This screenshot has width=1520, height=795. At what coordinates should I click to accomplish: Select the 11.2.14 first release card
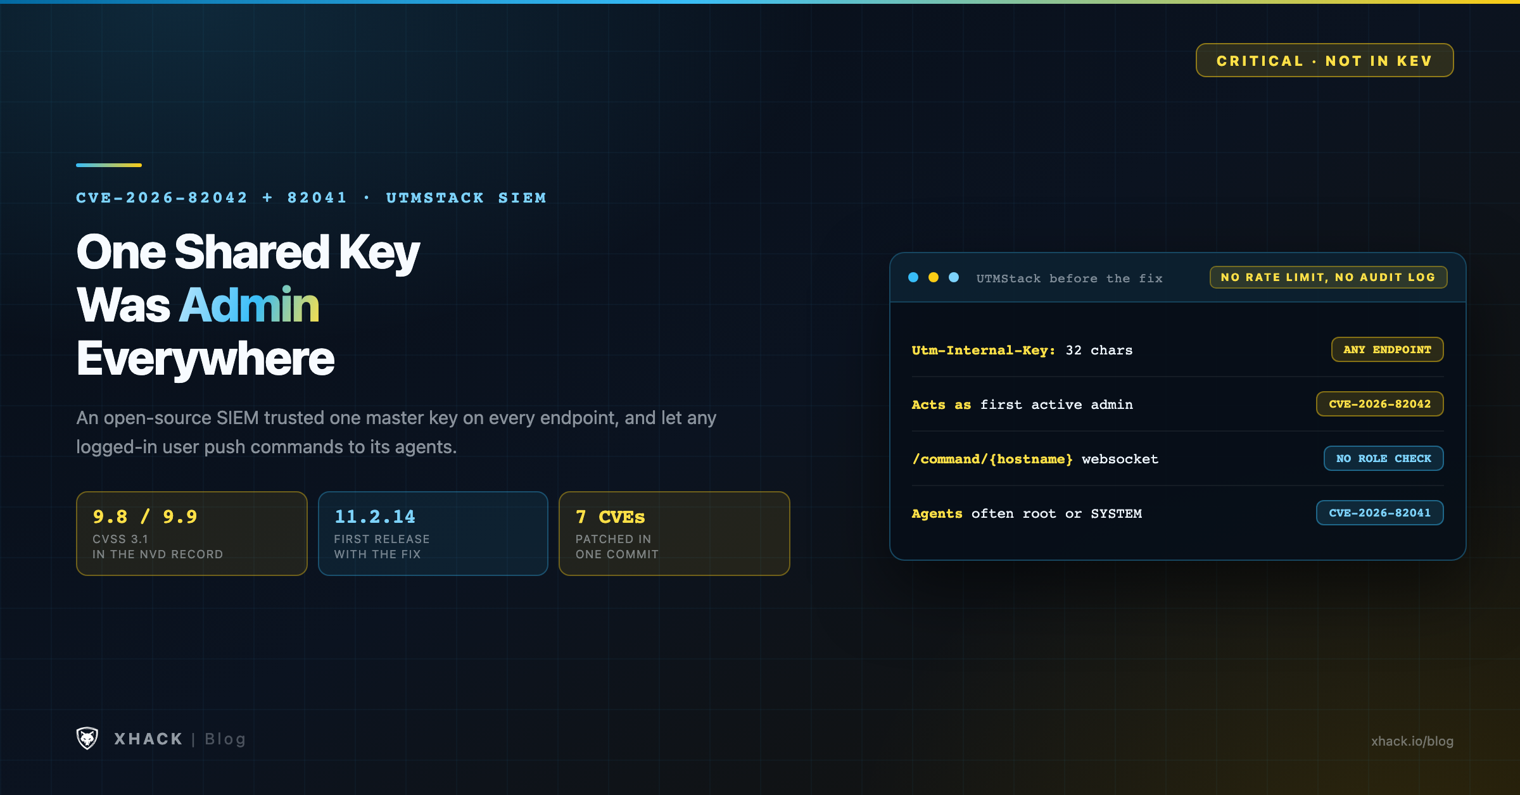coord(433,534)
